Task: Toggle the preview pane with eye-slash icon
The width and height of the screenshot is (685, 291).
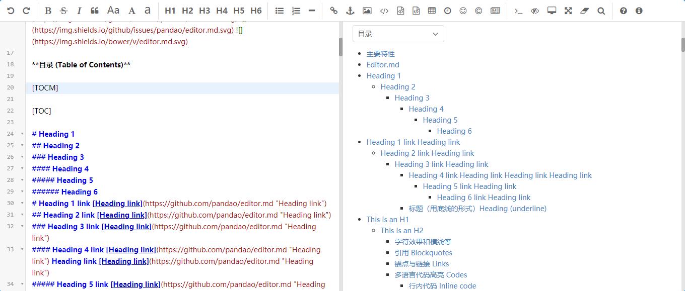Action: tap(535, 11)
